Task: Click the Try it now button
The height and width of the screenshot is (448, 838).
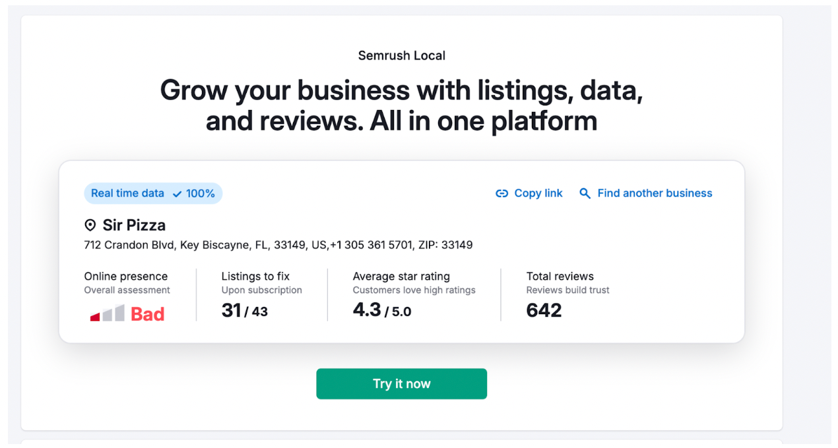Action: coord(401,383)
